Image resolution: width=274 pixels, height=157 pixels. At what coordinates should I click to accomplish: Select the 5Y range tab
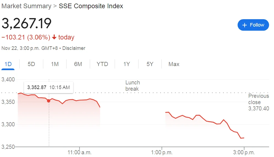[150, 64]
